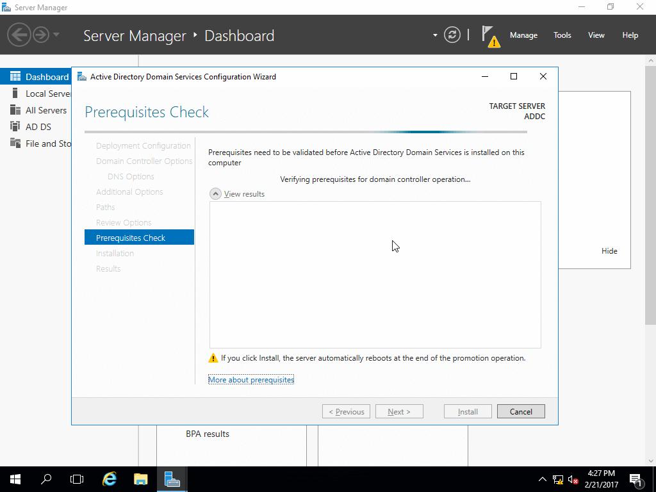This screenshot has width=656, height=492.
Task: Open Task View from the taskbar
Action: click(x=77, y=479)
